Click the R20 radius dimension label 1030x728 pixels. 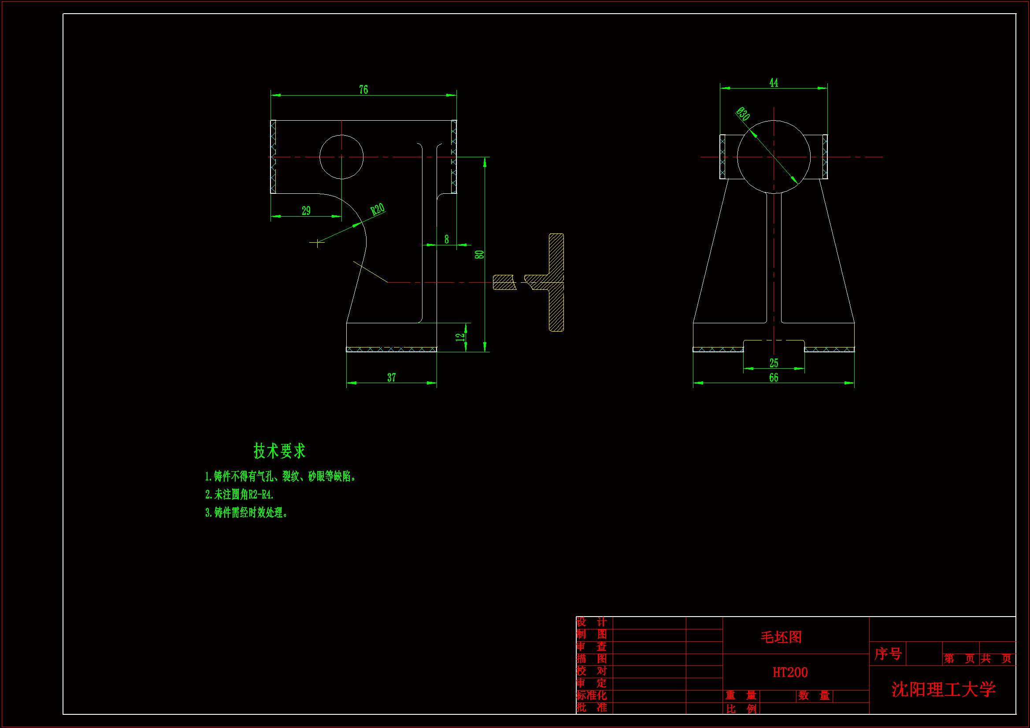[x=377, y=210]
